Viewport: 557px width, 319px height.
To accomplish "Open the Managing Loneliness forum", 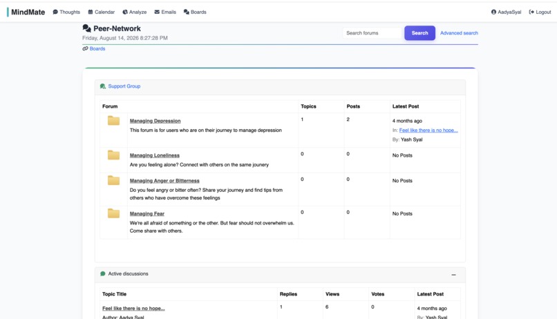I will click(155, 155).
